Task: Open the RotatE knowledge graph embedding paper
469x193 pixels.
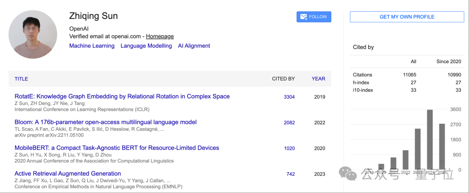Action: click(x=122, y=96)
